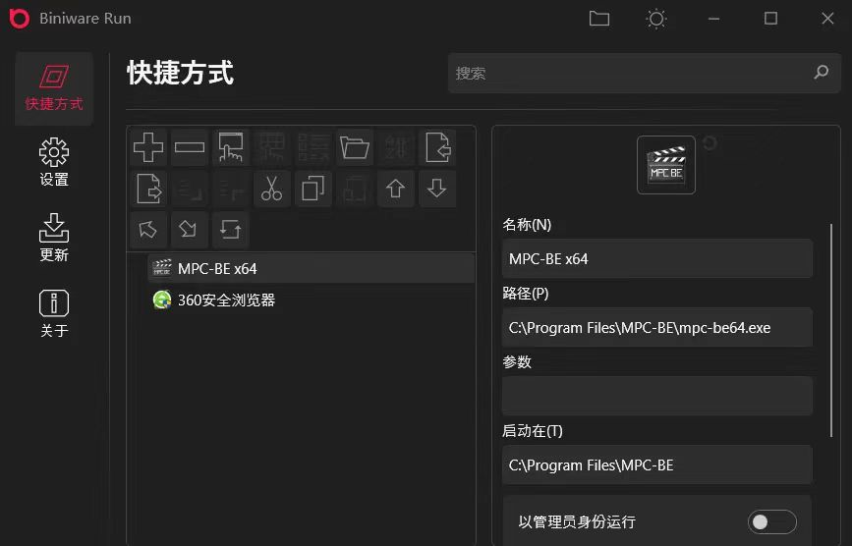Click the dimmed grid table toolbar icon

point(271,147)
